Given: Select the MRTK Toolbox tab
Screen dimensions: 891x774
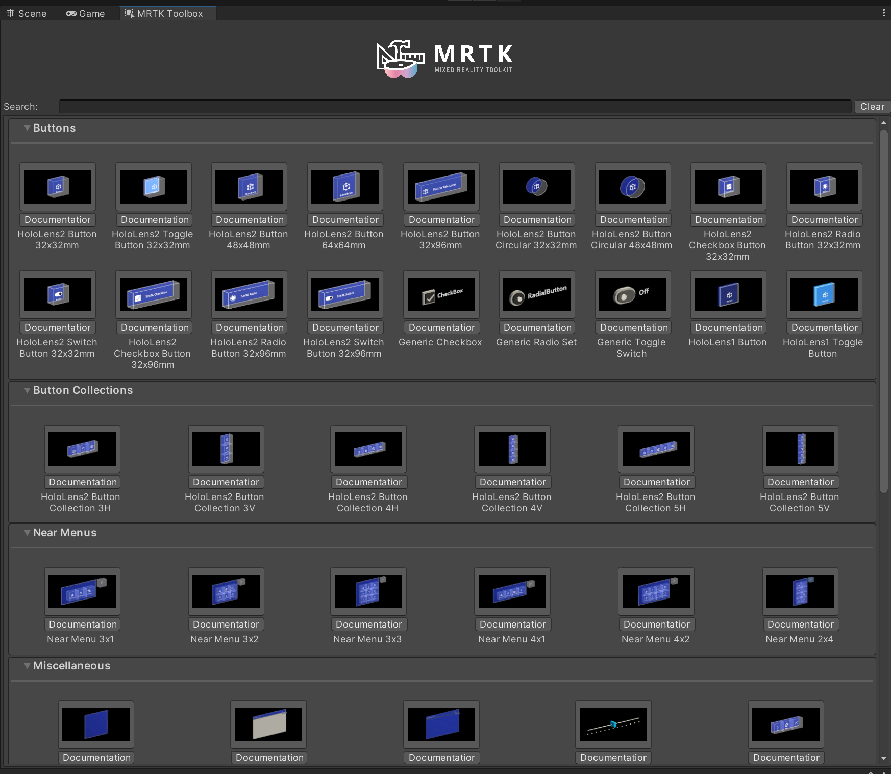Looking at the screenshot, I should pyautogui.click(x=168, y=13).
